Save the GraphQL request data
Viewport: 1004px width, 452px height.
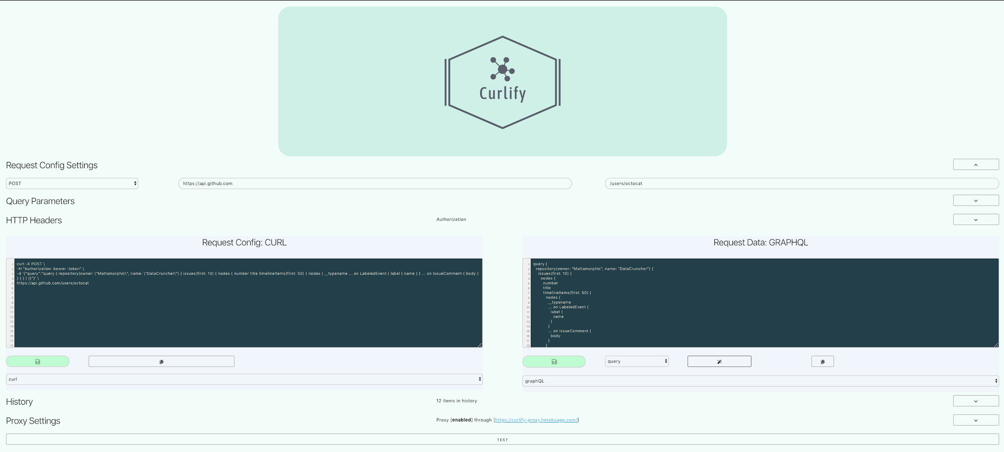(x=554, y=361)
